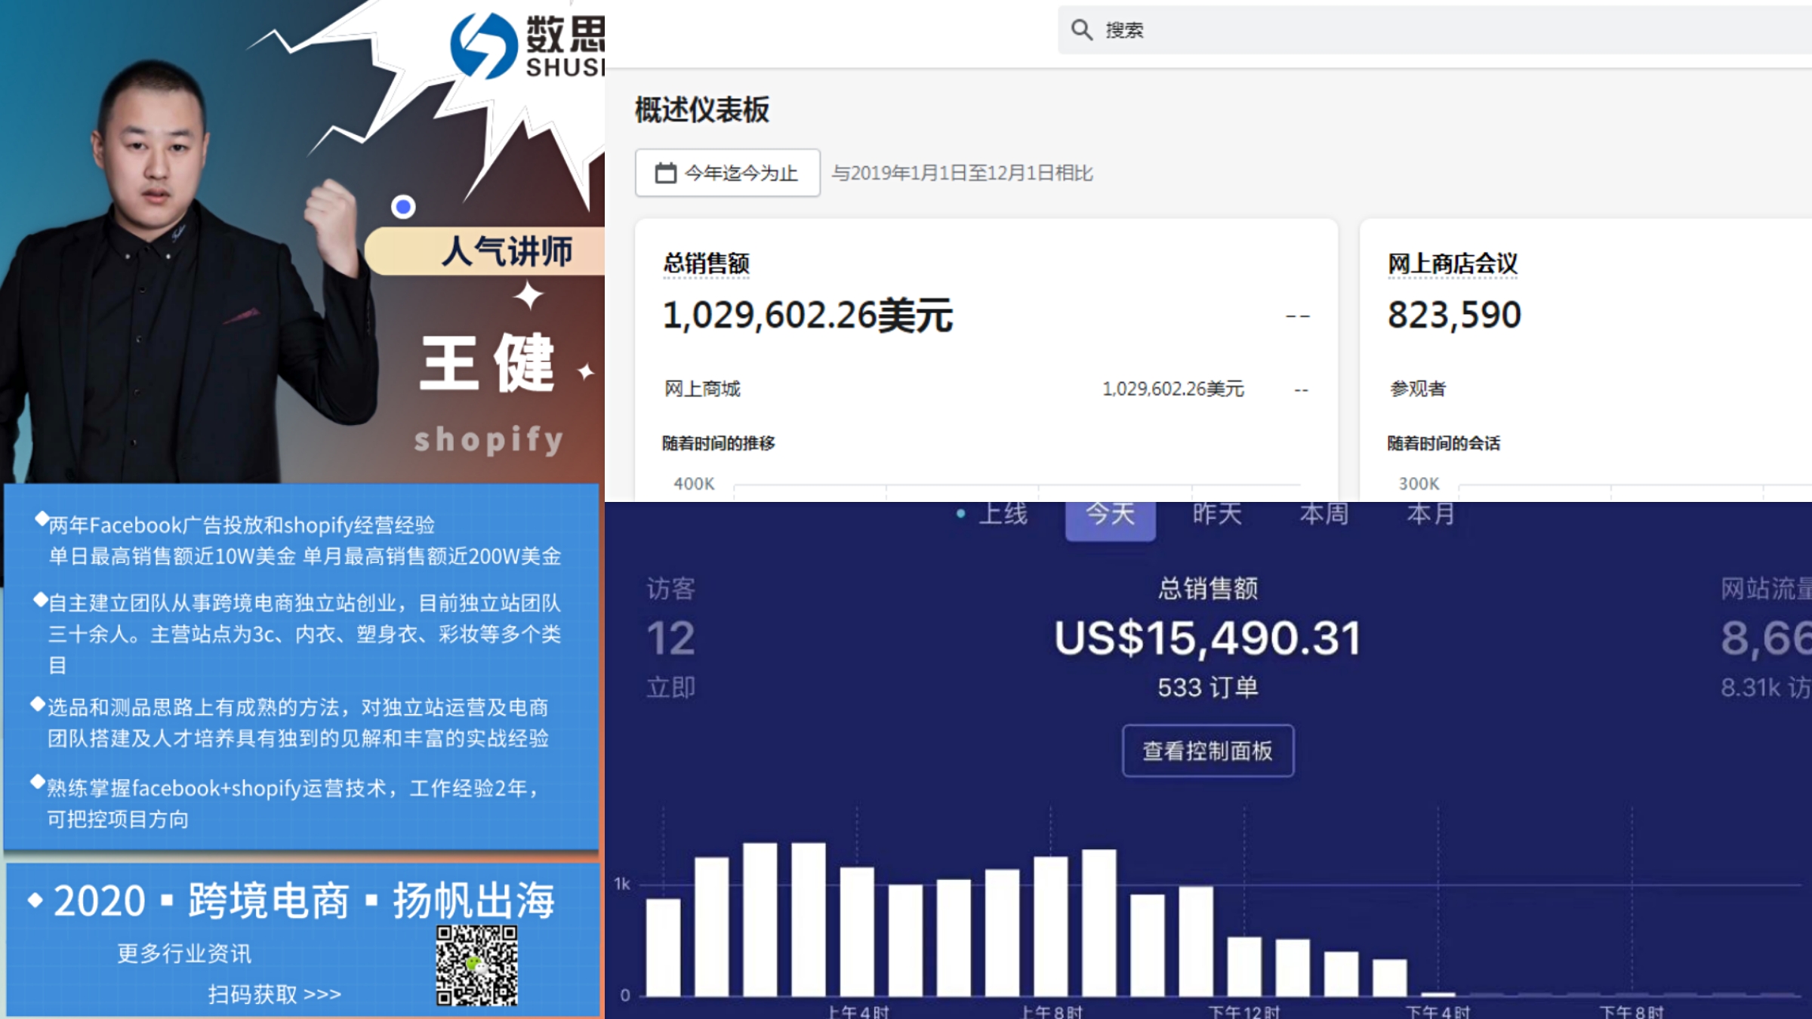
Task: Click the 人气讲师 badge
Action: click(x=486, y=251)
